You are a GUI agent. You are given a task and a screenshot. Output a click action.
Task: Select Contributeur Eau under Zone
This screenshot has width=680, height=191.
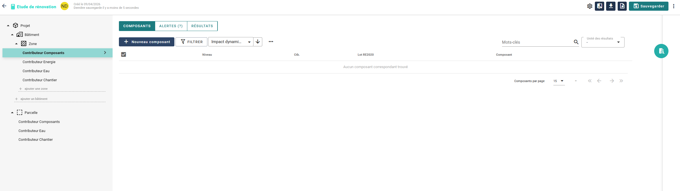click(36, 71)
